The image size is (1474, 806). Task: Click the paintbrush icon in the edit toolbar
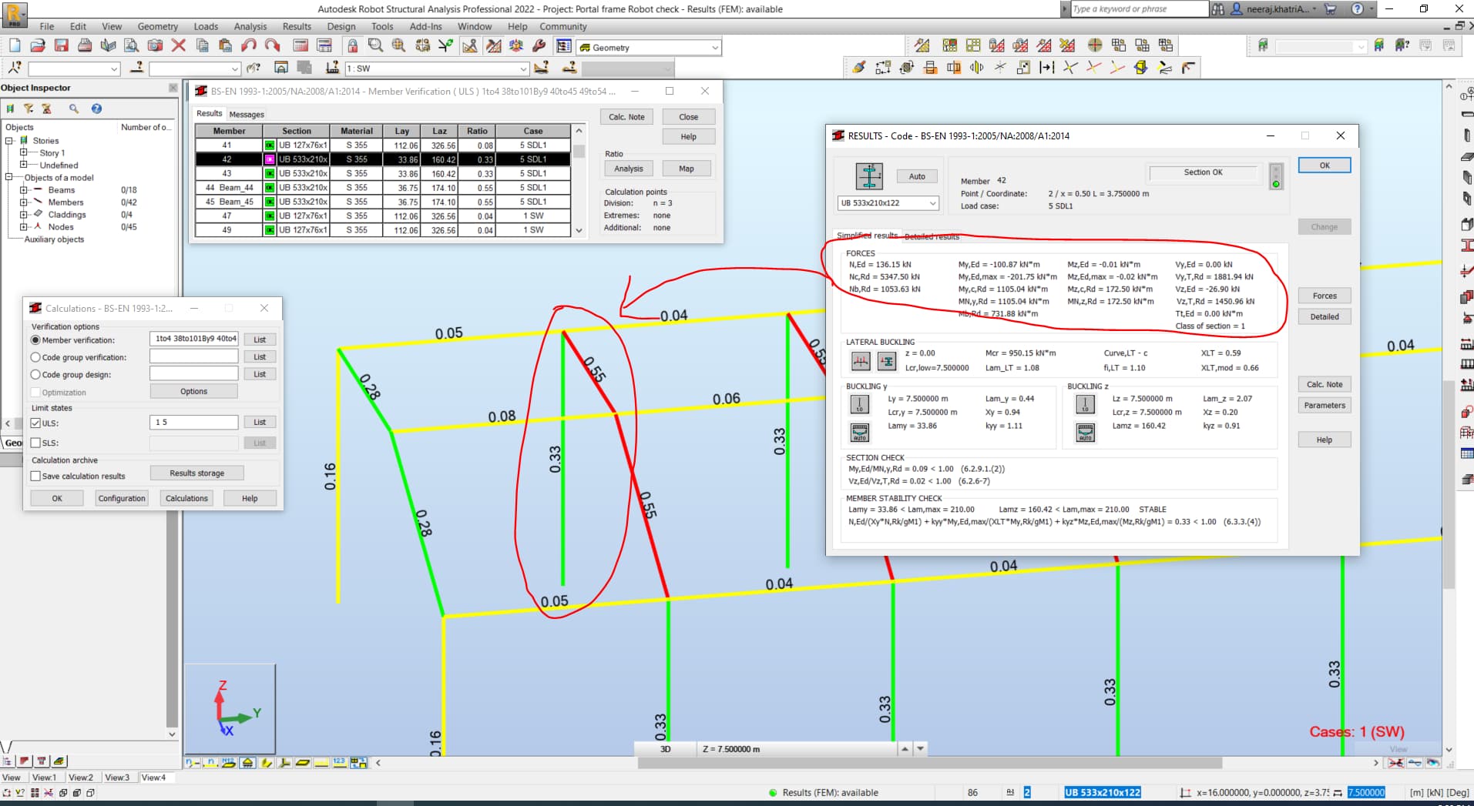coord(858,68)
